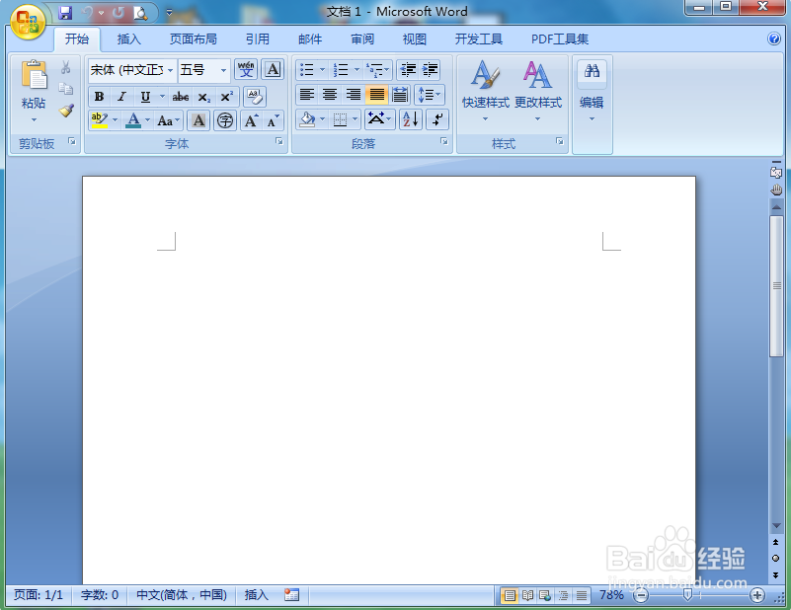Center align text
This screenshot has height=610, width=791.
pyautogui.click(x=330, y=95)
